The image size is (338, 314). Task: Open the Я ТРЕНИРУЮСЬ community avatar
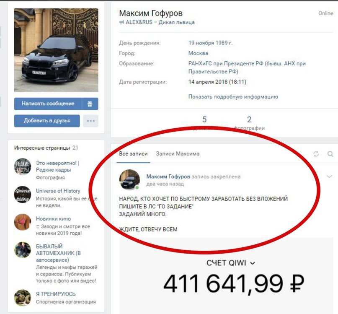click(23, 298)
